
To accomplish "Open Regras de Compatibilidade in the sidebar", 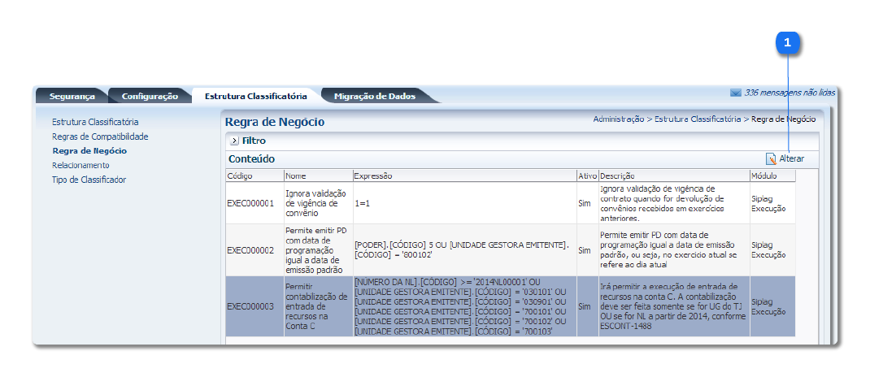I will [100, 136].
